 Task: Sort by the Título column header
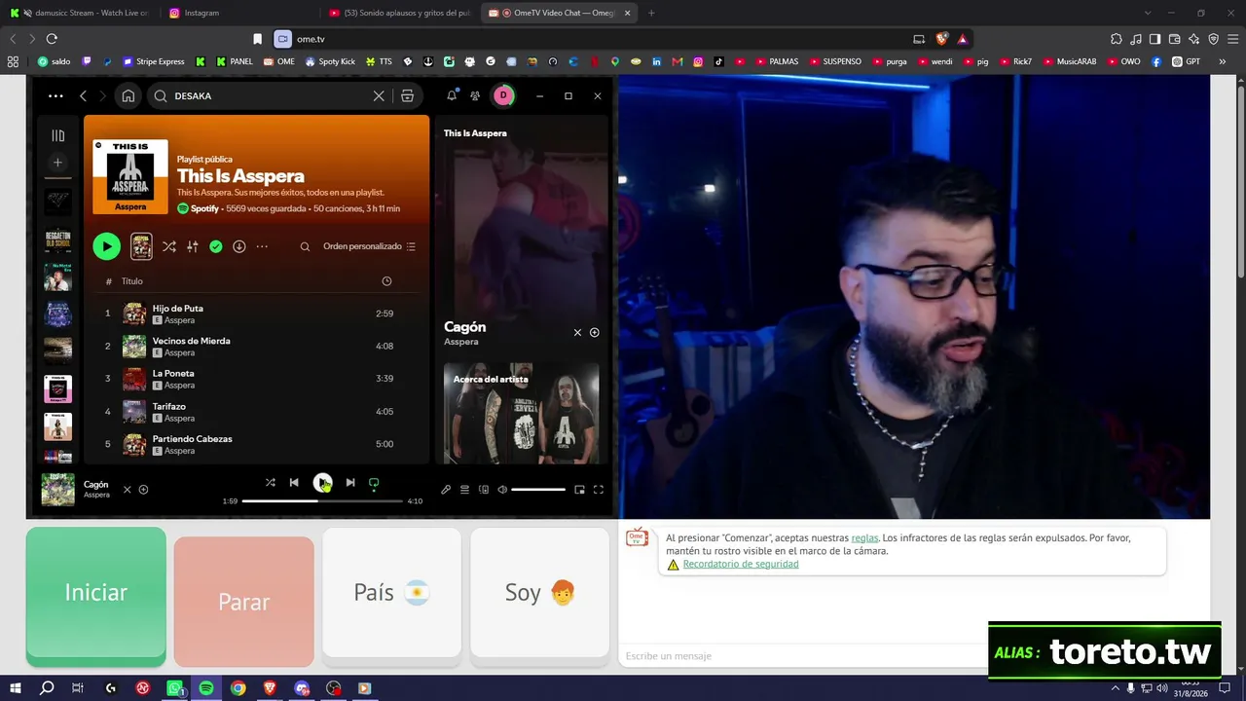(x=131, y=281)
